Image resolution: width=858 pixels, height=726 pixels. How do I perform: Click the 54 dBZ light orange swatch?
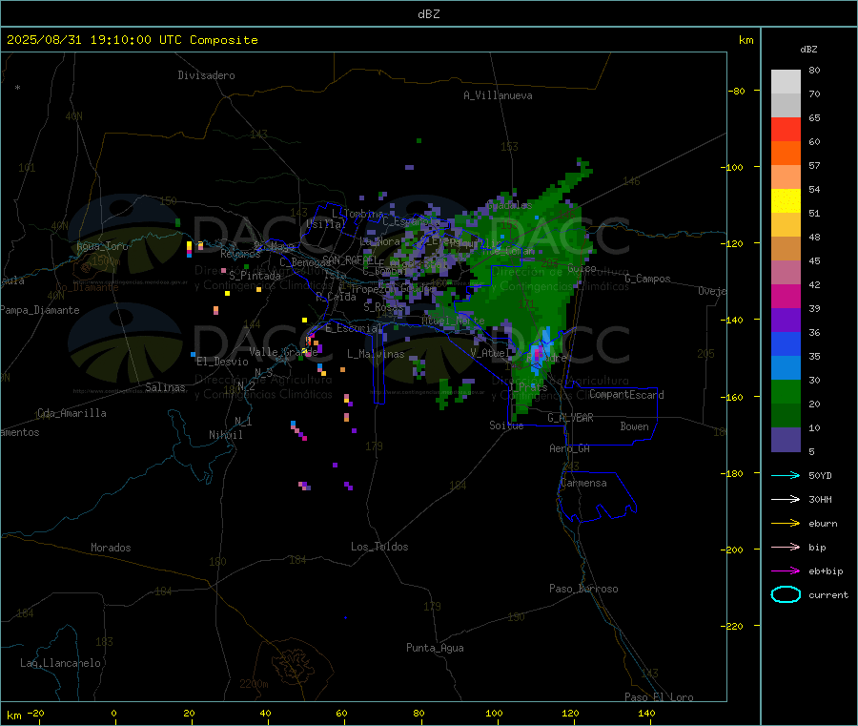point(786,176)
